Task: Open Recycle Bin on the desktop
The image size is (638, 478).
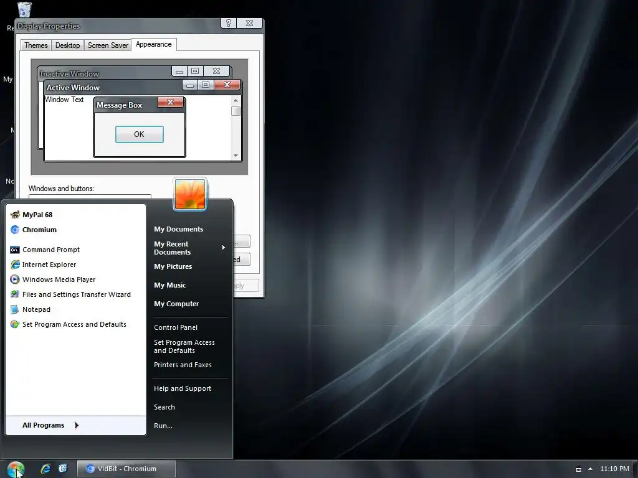Action: click(24, 9)
